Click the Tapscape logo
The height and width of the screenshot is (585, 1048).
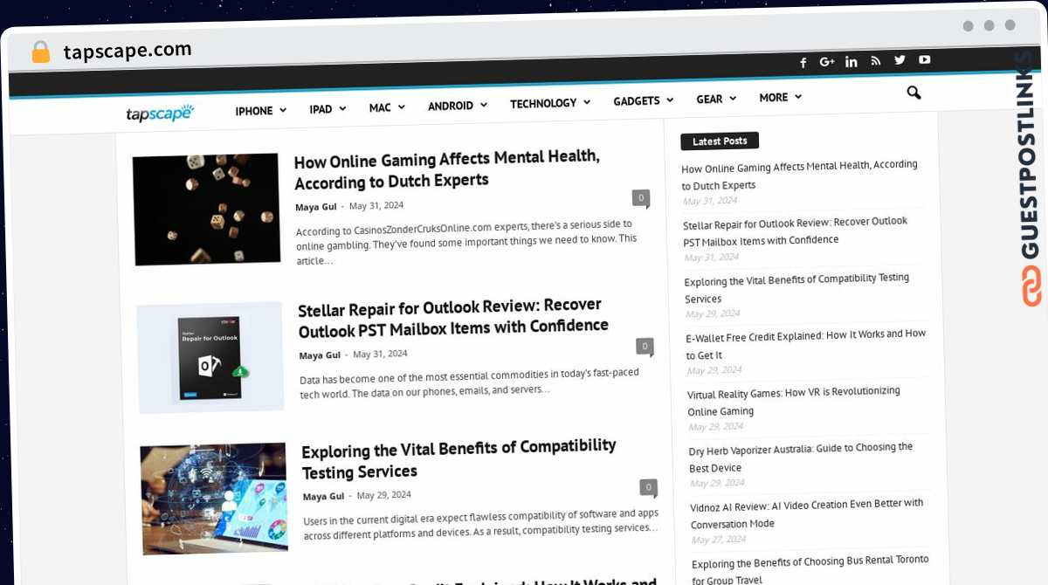pos(160,113)
